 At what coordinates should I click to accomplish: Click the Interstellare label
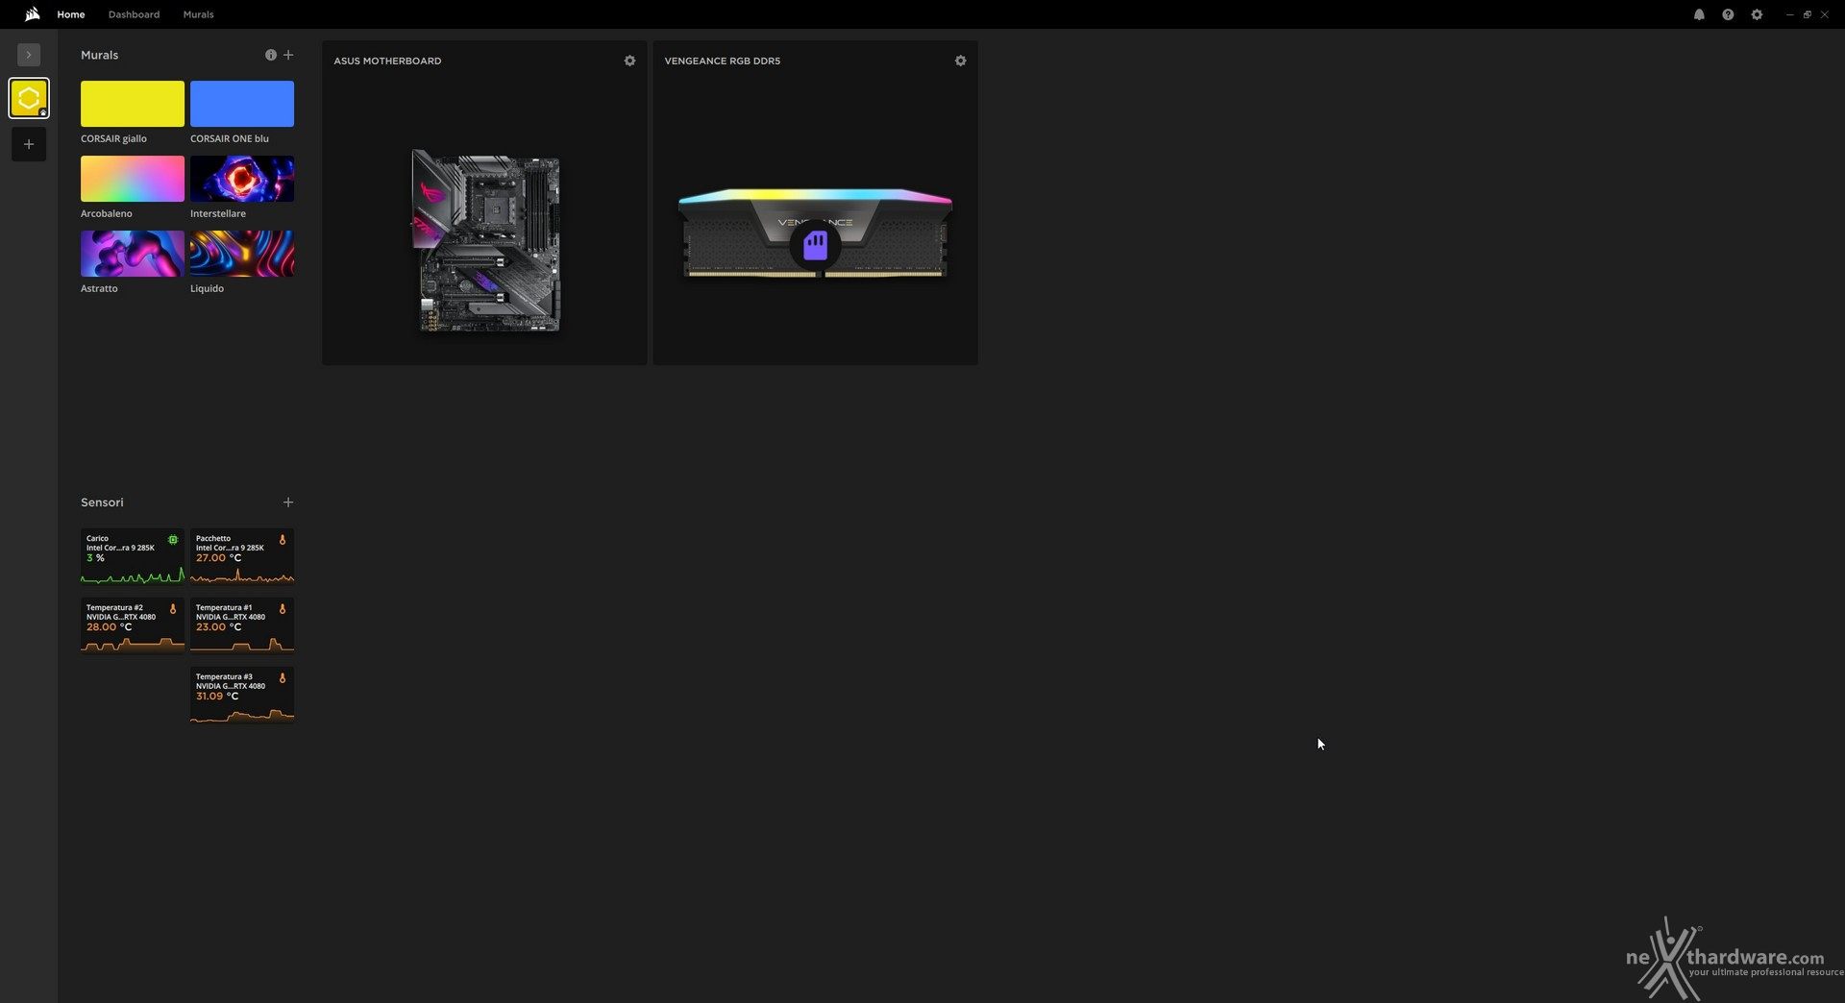click(218, 213)
